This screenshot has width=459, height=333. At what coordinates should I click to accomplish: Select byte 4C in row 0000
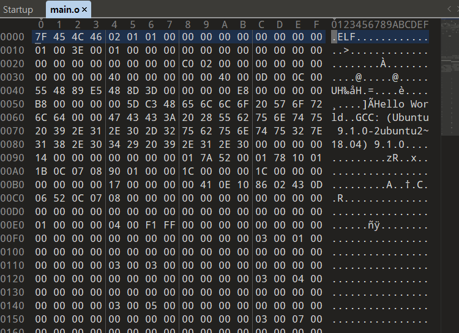(78, 37)
